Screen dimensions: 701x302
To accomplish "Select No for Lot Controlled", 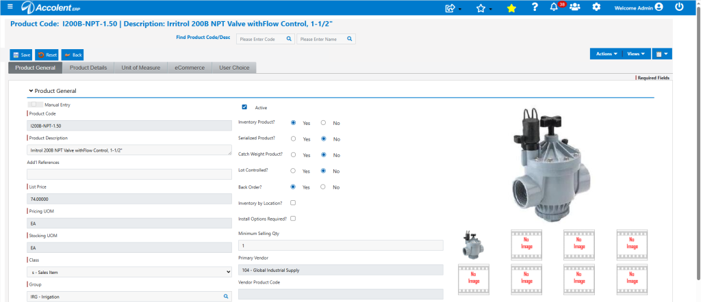I will pos(323,171).
